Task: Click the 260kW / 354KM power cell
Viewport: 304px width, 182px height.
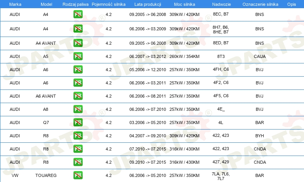Action: point(184,56)
